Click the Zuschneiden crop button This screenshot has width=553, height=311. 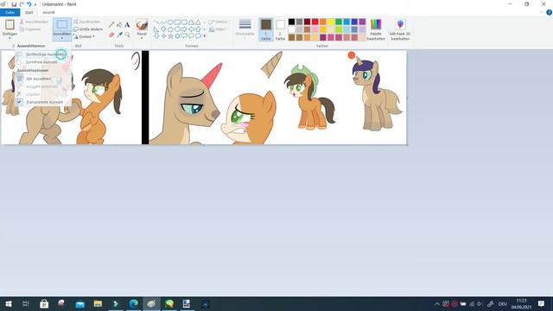[87, 22]
